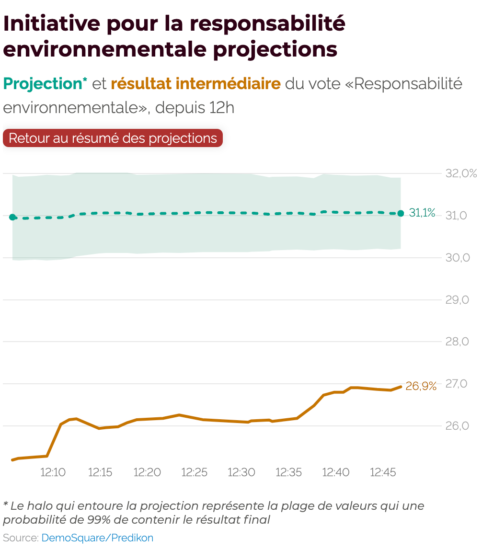The width and height of the screenshot is (482, 550).
Task: Click the 12:20 time axis label
Action: point(147,473)
